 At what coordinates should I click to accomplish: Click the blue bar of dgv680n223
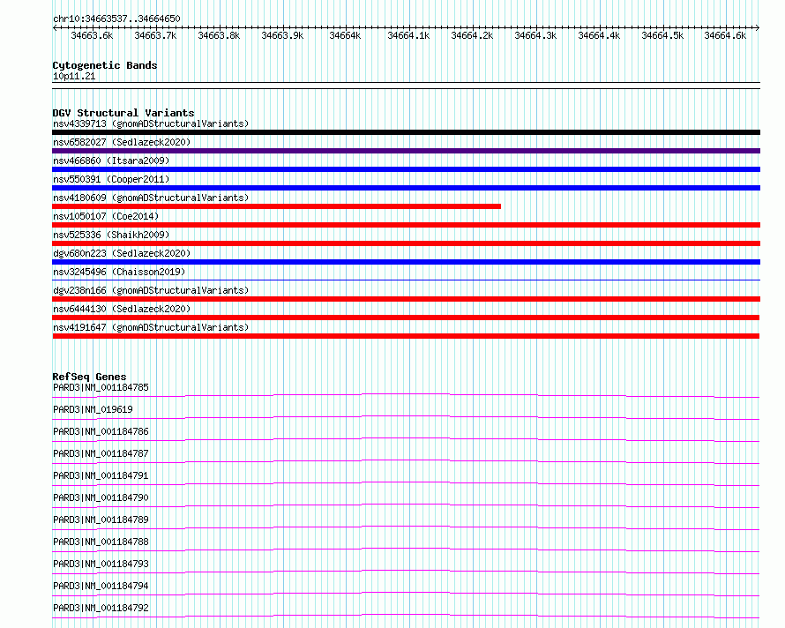406,262
